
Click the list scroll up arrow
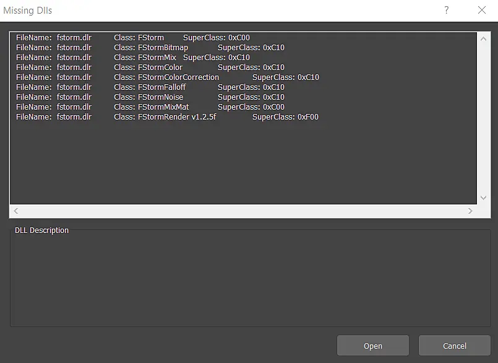pyautogui.click(x=483, y=39)
